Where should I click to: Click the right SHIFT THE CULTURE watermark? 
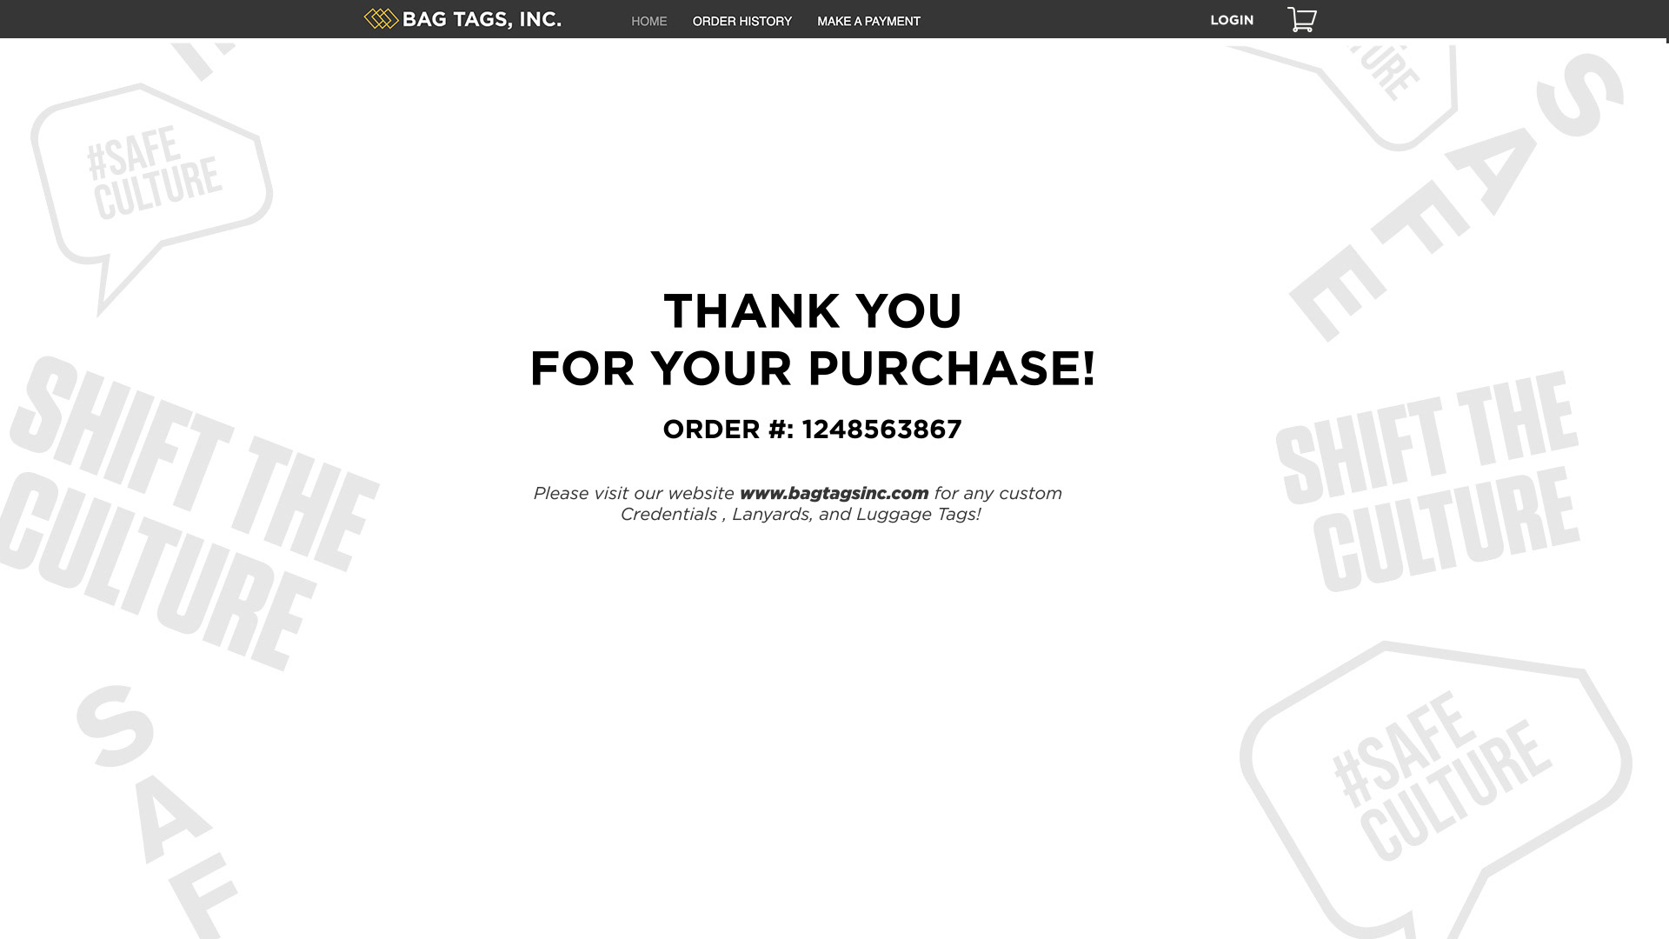coord(1427,483)
